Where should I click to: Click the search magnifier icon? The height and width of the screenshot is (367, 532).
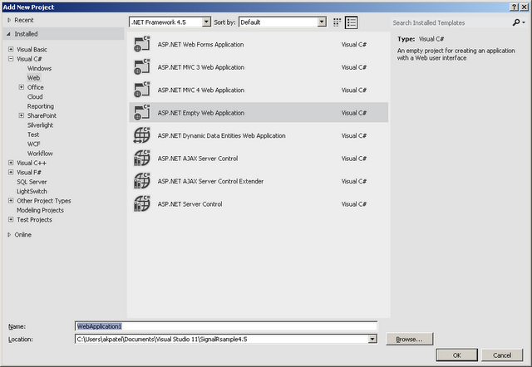tap(516, 22)
